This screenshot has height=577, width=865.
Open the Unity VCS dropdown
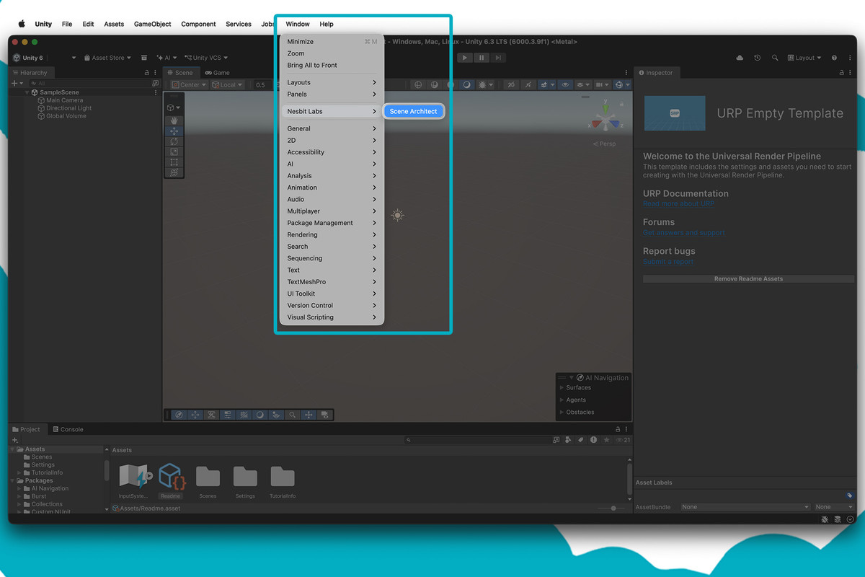tap(206, 58)
